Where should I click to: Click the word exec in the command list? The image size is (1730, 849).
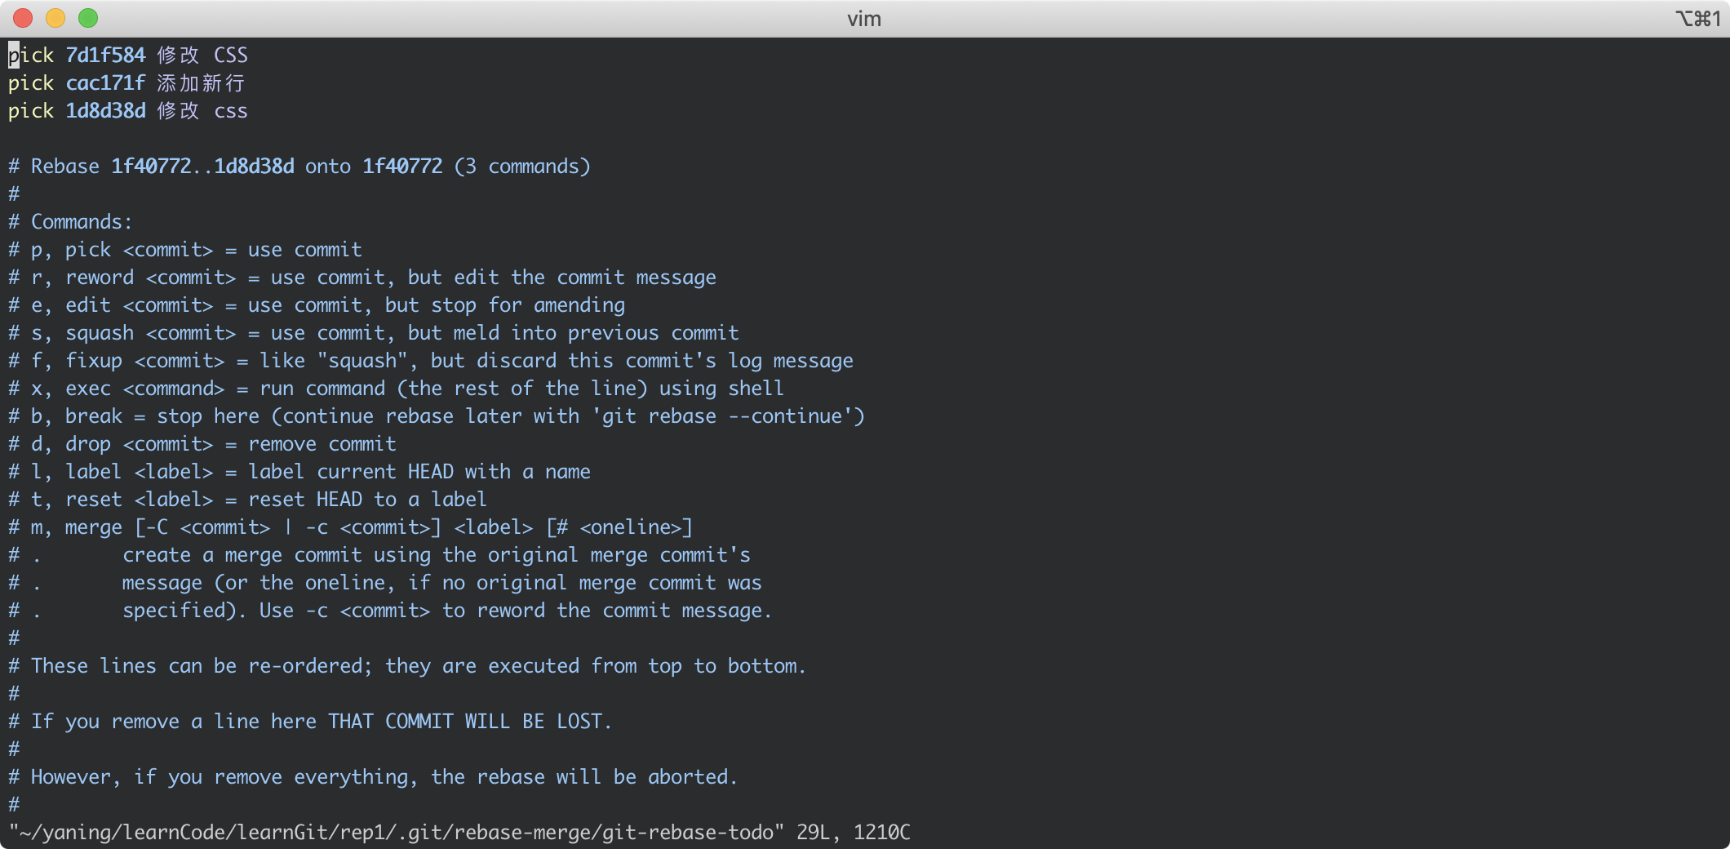click(x=88, y=389)
